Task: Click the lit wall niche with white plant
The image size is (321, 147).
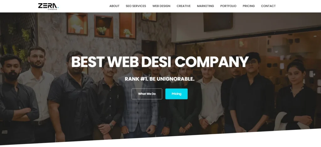Action: click(x=77, y=24)
